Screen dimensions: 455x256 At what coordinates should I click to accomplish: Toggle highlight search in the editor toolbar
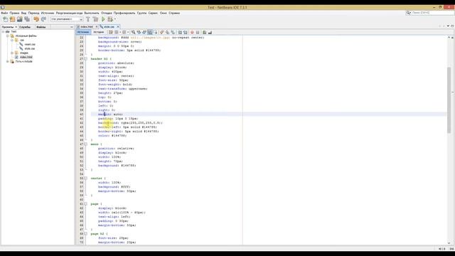(x=150, y=32)
